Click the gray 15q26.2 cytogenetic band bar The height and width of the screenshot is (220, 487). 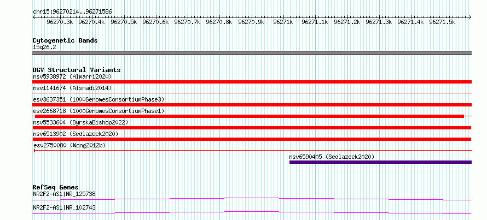click(x=252, y=53)
